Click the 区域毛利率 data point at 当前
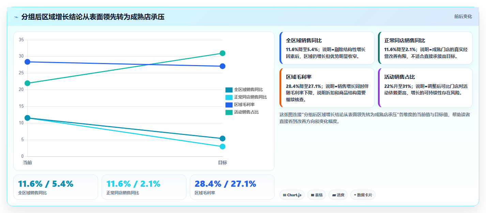The image size is (486, 213). [28, 62]
